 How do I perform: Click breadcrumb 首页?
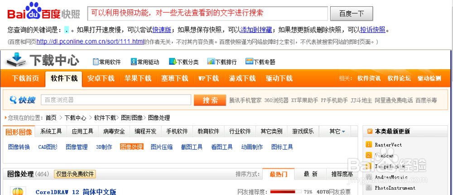click(51, 118)
